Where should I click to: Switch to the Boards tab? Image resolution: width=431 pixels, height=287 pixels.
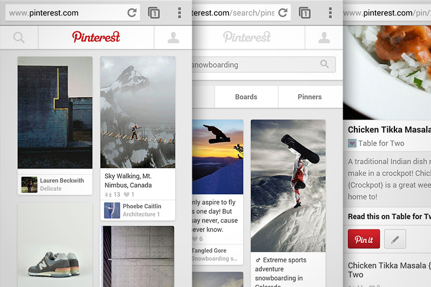coord(246,97)
